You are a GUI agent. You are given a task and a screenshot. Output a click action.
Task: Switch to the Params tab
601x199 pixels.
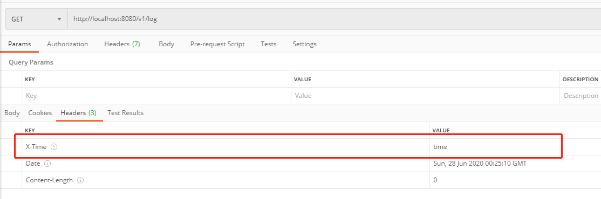(x=19, y=44)
